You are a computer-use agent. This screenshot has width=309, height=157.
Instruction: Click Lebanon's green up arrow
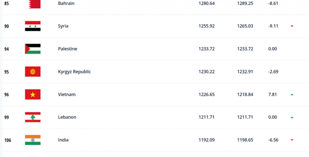tap(292, 117)
